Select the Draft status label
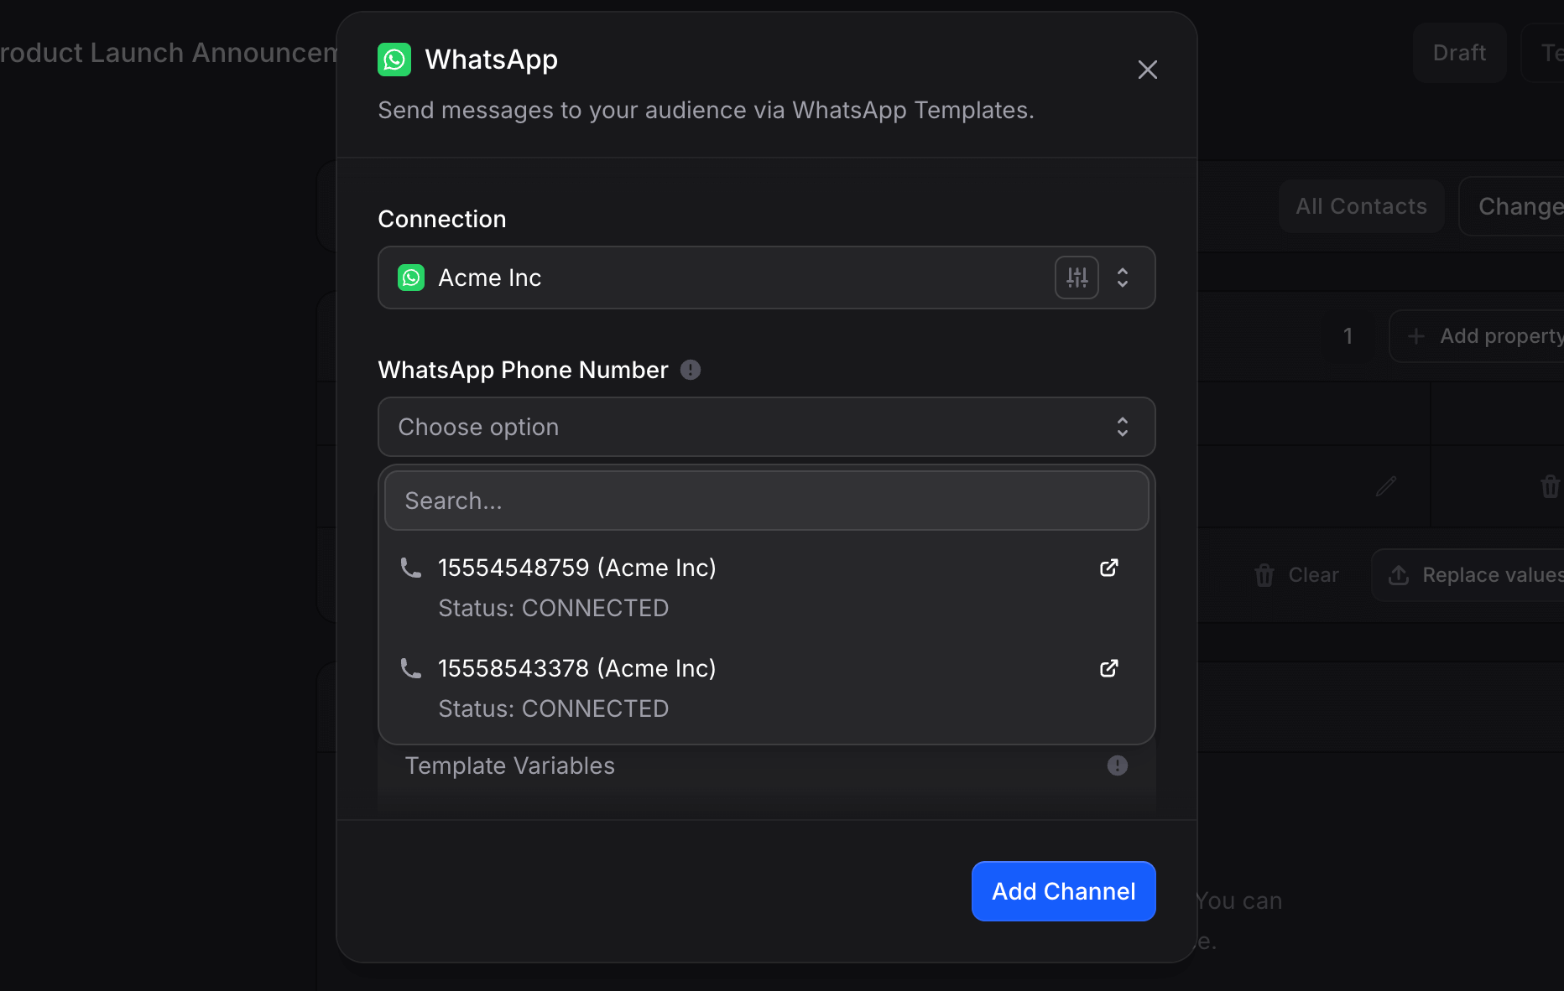 [1458, 52]
